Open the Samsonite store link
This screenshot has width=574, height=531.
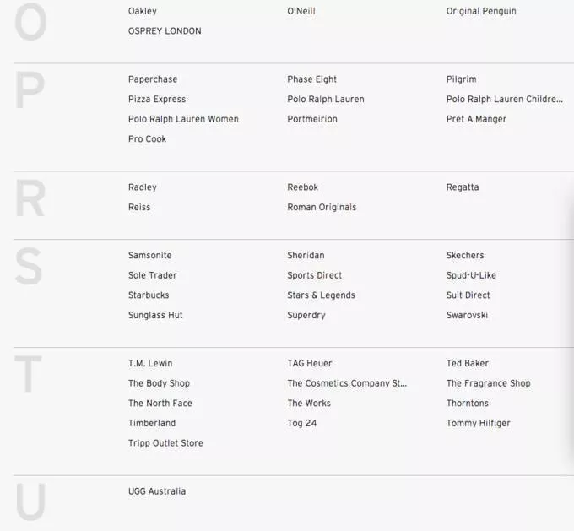149,255
